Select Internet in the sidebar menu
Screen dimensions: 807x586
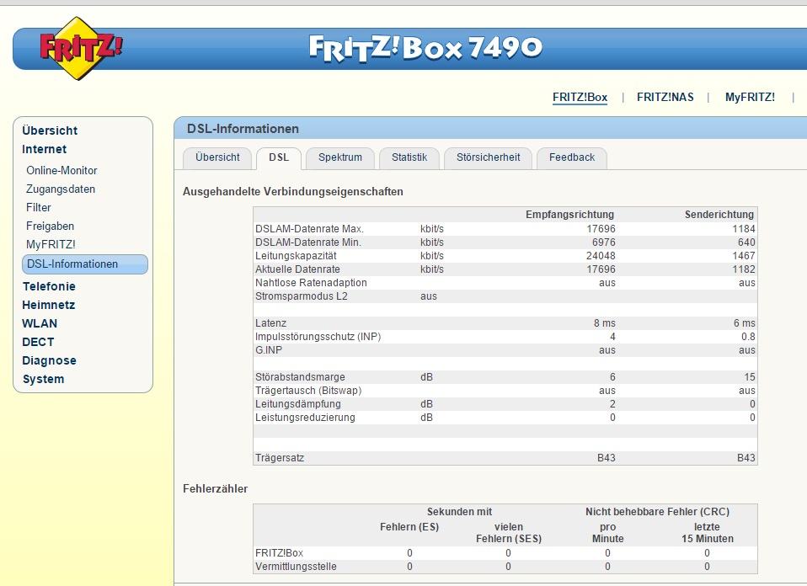click(x=45, y=149)
